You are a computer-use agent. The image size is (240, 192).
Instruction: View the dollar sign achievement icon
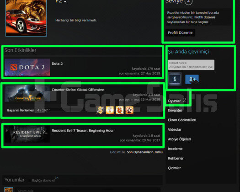pos(100,110)
